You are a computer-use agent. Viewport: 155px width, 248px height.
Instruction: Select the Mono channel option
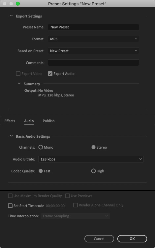tap(41, 147)
